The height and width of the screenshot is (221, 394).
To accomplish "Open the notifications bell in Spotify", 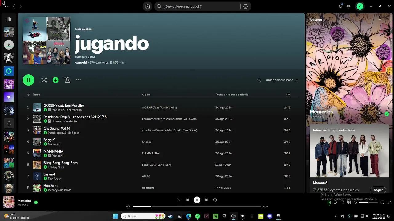I will (340, 6).
